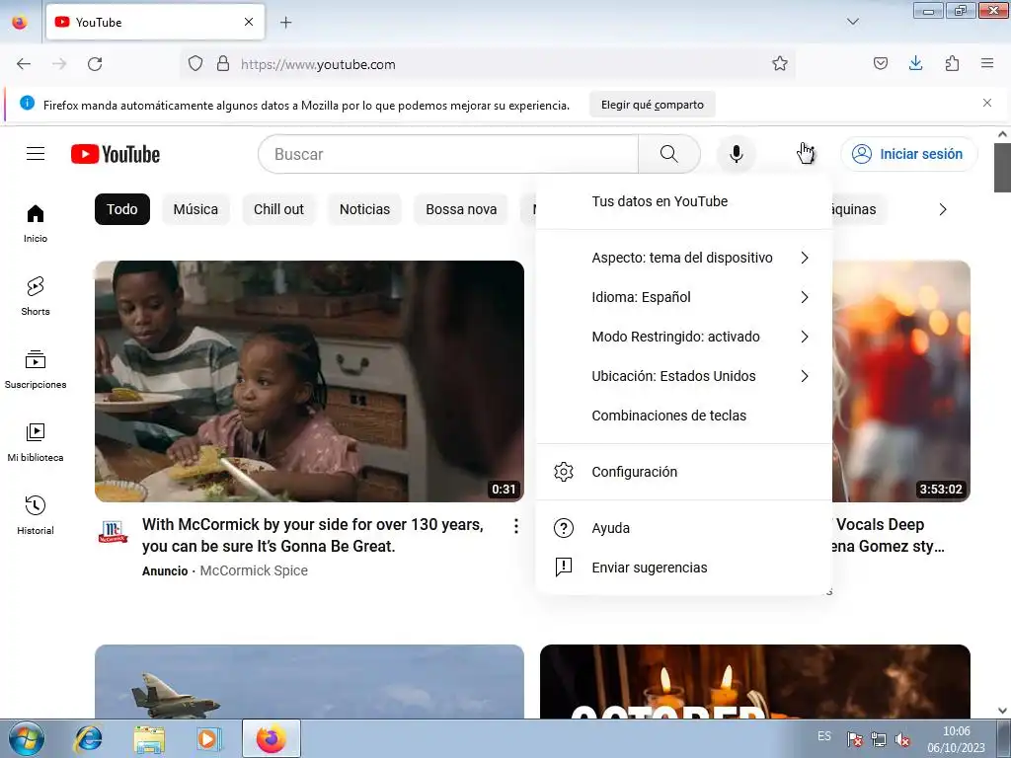This screenshot has width=1011, height=758.
Task: Open the YouTube hamburger guide menu
Action: click(36, 154)
